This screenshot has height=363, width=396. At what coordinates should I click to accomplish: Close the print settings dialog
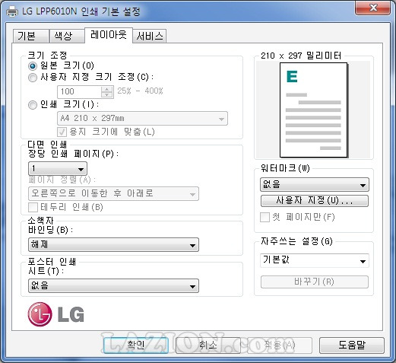(x=372, y=8)
